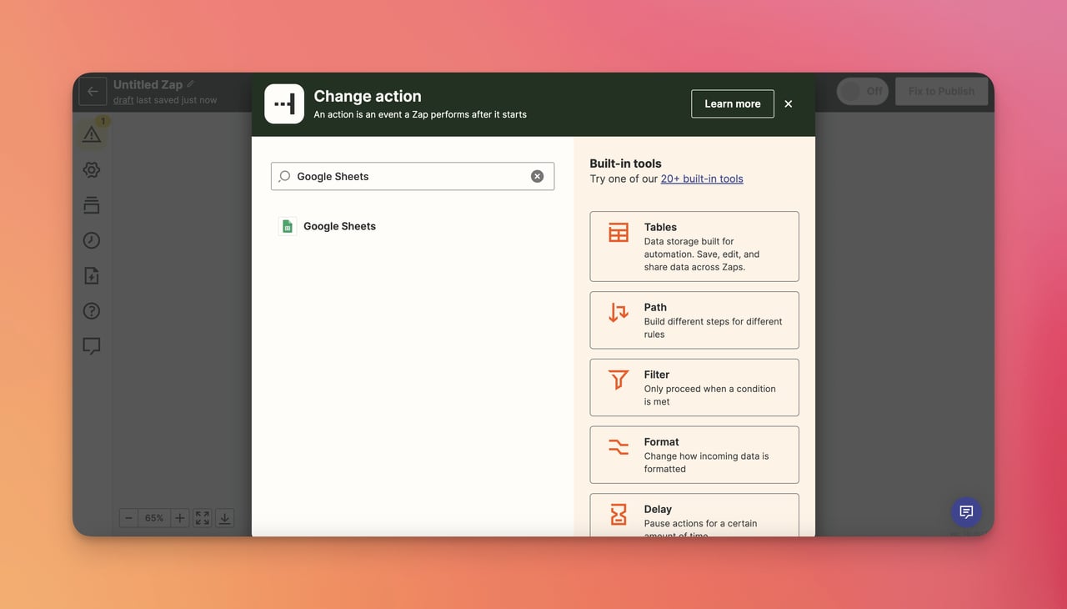Fit the canvas to view icon

203,518
